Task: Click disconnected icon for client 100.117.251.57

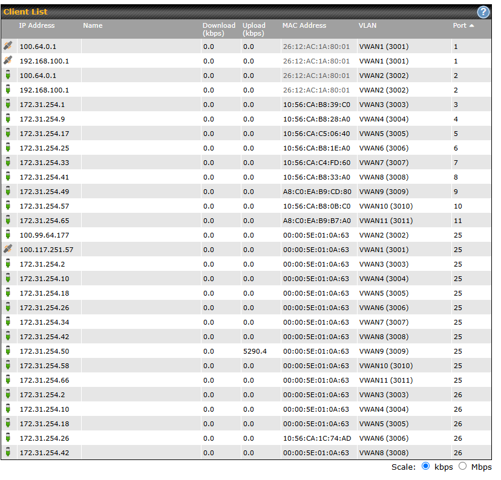Action: tap(8, 248)
